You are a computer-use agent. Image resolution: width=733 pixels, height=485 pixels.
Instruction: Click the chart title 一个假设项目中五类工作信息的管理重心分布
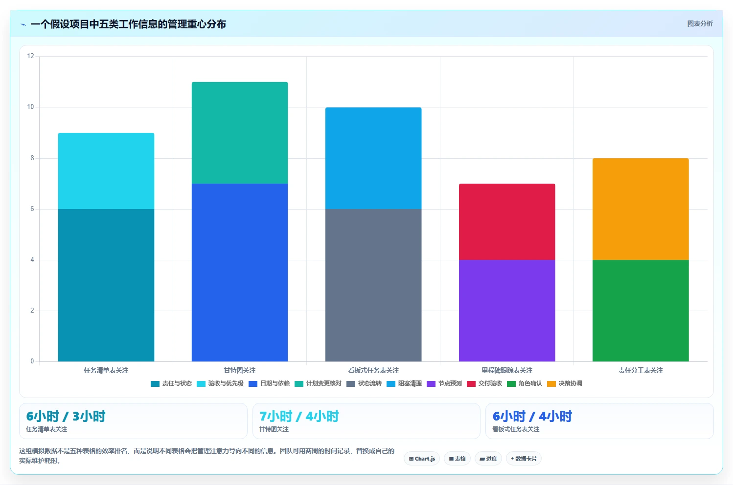(128, 24)
